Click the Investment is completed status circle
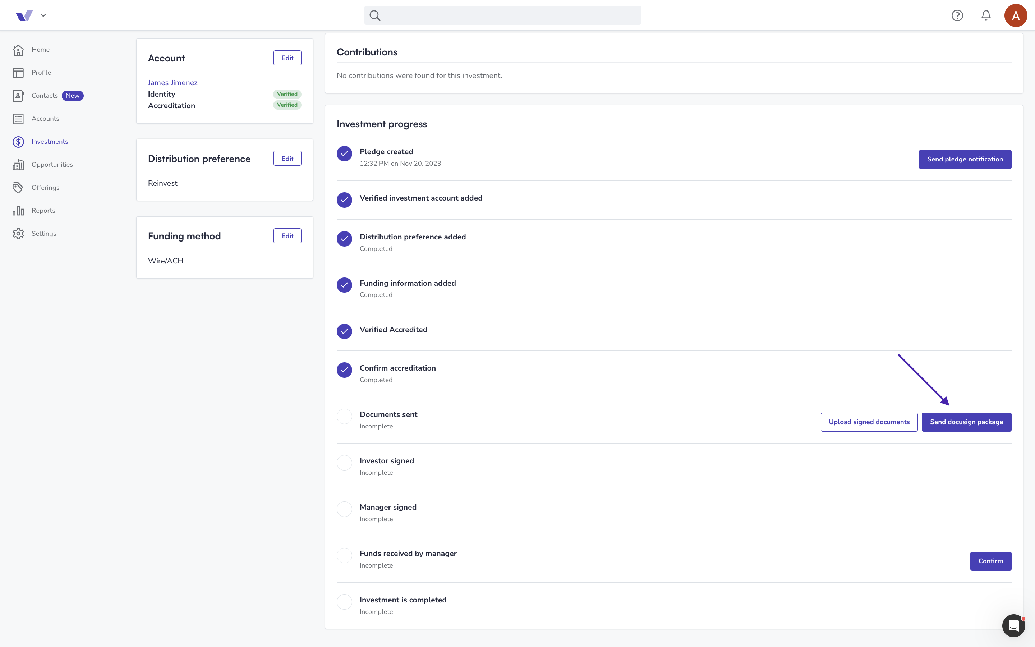Viewport: 1035px width, 647px height. coord(344,602)
